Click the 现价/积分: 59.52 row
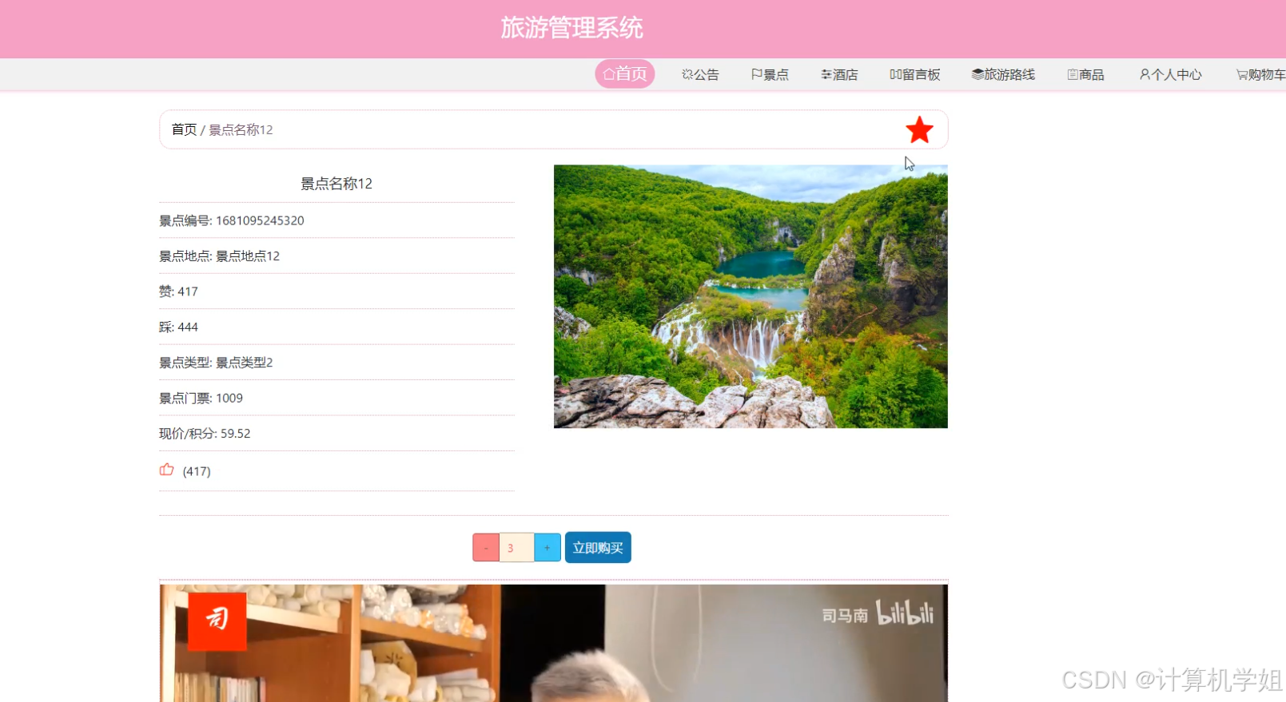The image size is (1286, 702). 336,434
